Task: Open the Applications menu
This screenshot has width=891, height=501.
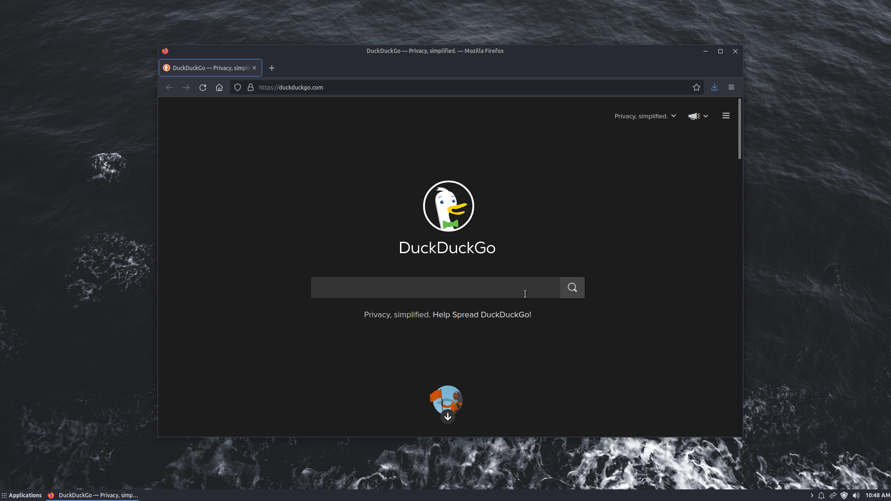Action: click(22, 495)
